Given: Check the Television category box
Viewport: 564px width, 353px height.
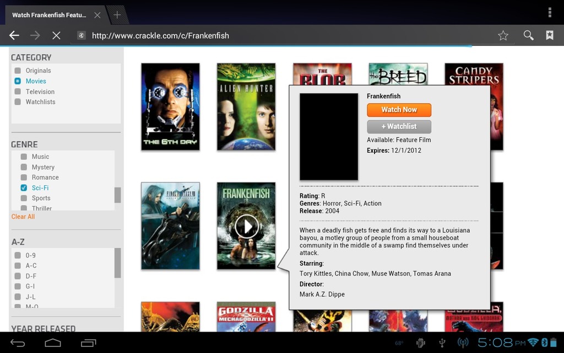Looking at the screenshot, I should click(18, 92).
